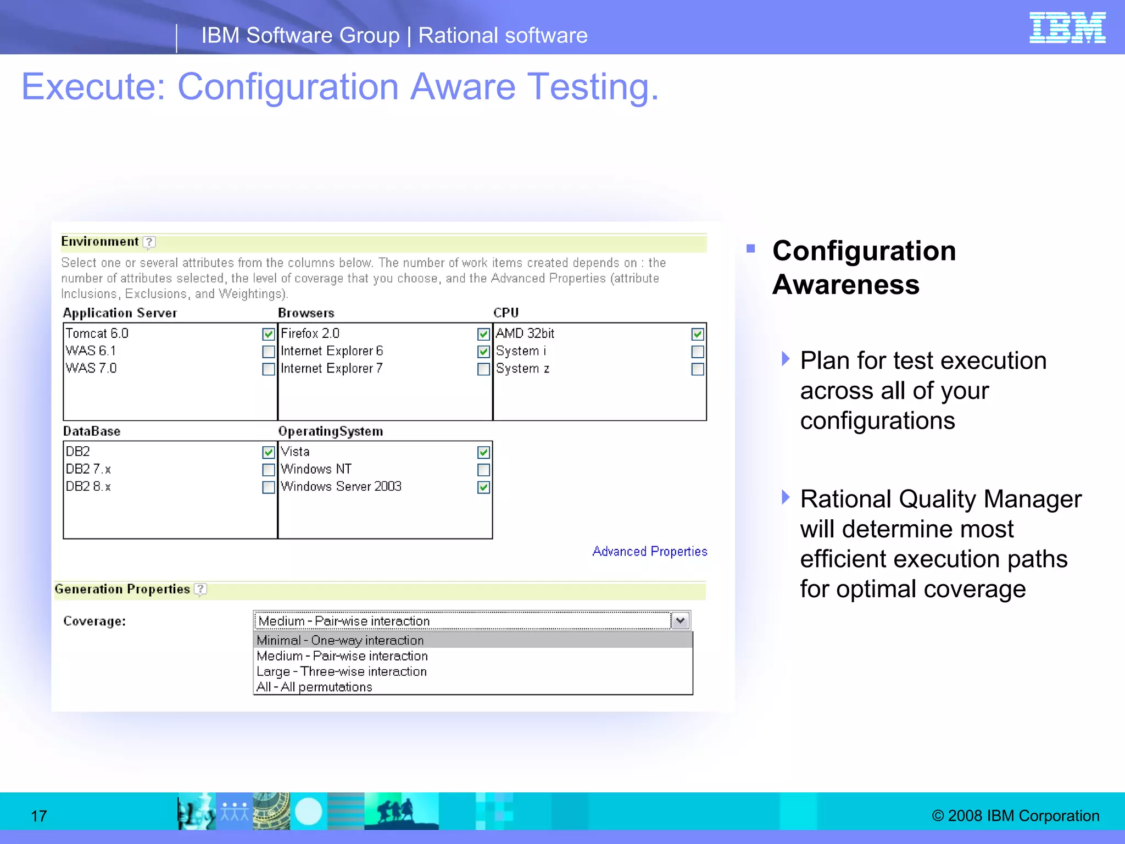Image resolution: width=1125 pixels, height=844 pixels.
Task: Click the Windows Server 2003 entry
Action: click(x=341, y=487)
